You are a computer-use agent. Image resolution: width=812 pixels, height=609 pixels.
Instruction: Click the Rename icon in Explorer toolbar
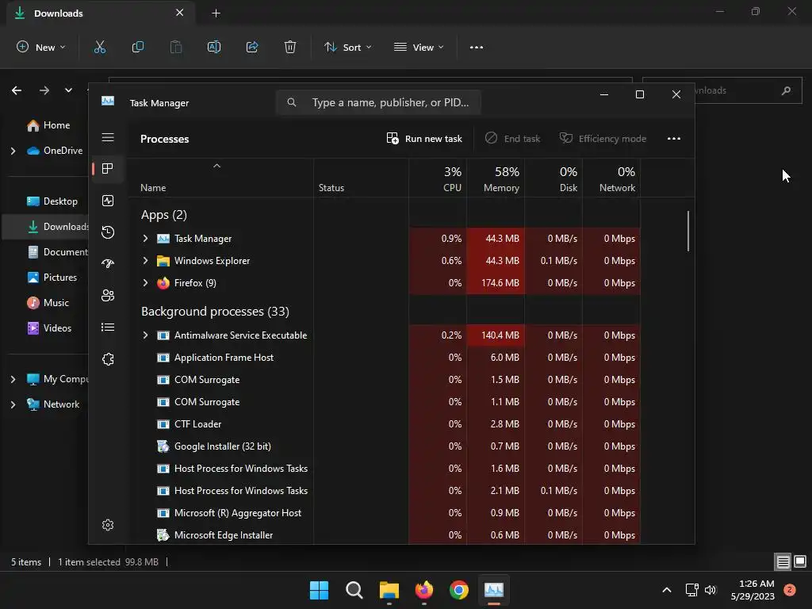214,47
